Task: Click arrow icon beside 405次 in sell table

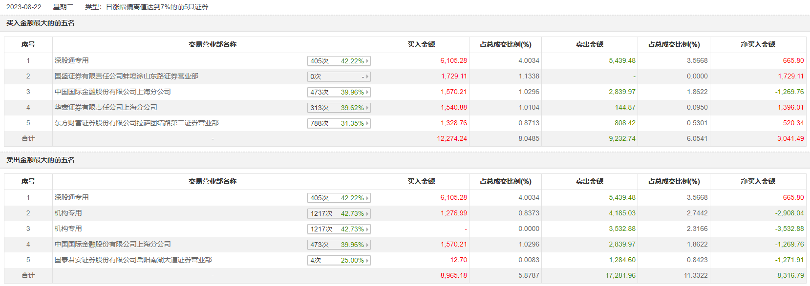Action: [367, 198]
